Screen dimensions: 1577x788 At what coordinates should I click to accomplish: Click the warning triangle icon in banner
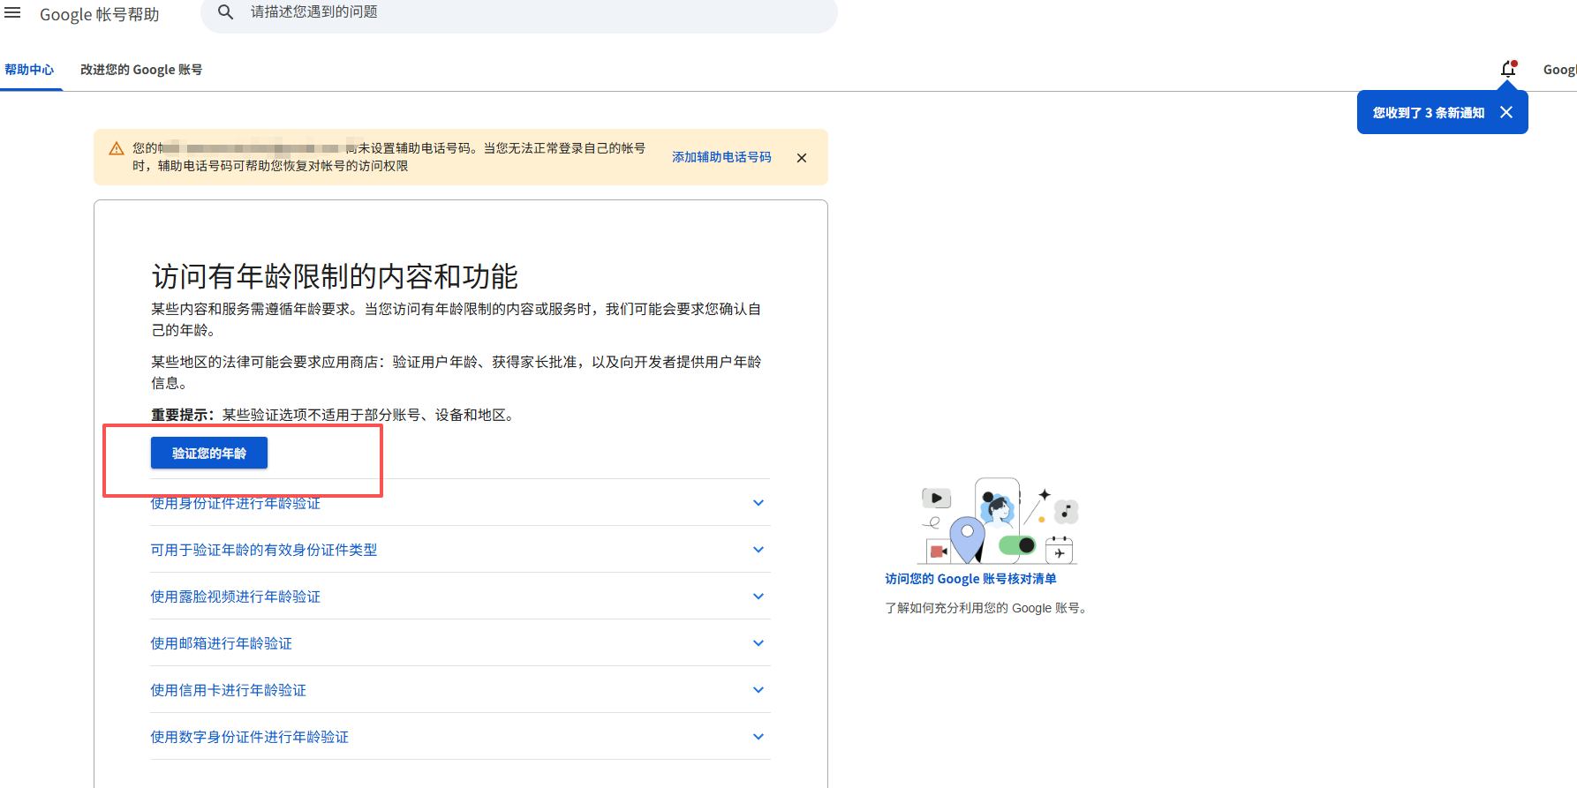(117, 148)
